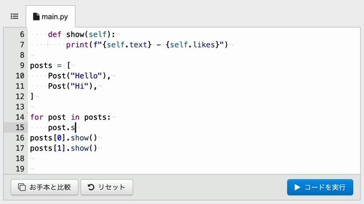Click the お手本と比較 button label
This screenshot has width=364, height=204.
50,187
